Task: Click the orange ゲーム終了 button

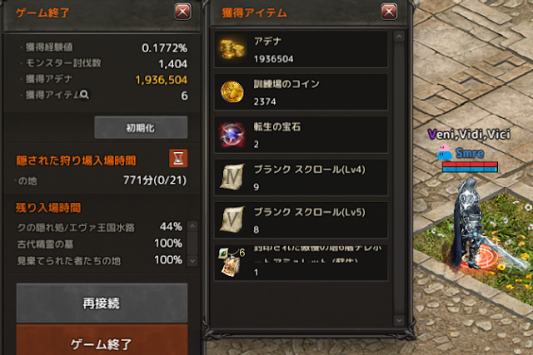Action: tap(102, 341)
